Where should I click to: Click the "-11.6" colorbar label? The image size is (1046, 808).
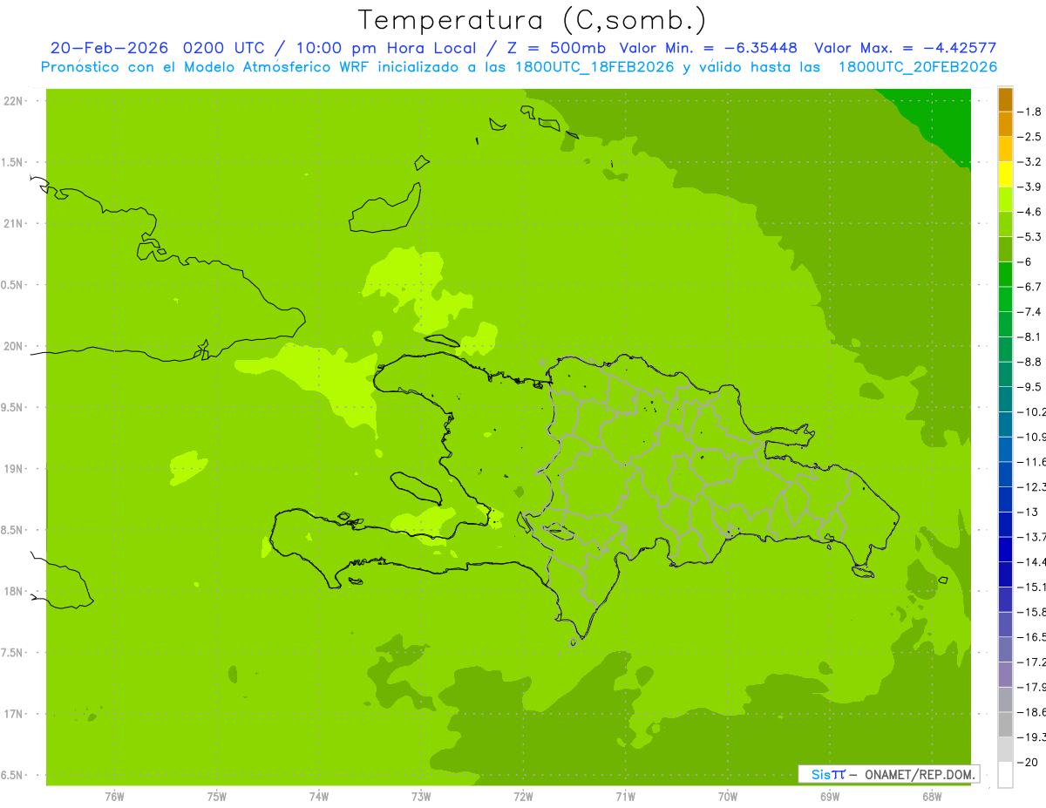pyautogui.click(x=1031, y=461)
